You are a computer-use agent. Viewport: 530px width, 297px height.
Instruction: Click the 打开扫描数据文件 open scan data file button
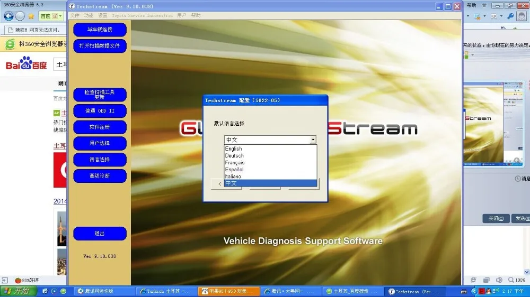pyautogui.click(x=100, y=45)
